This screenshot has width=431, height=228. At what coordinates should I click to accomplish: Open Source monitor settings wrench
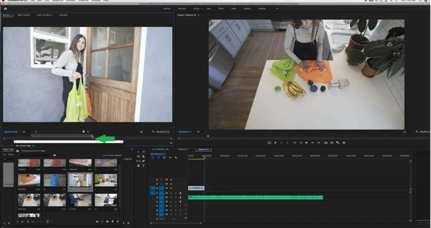[153, 132]
